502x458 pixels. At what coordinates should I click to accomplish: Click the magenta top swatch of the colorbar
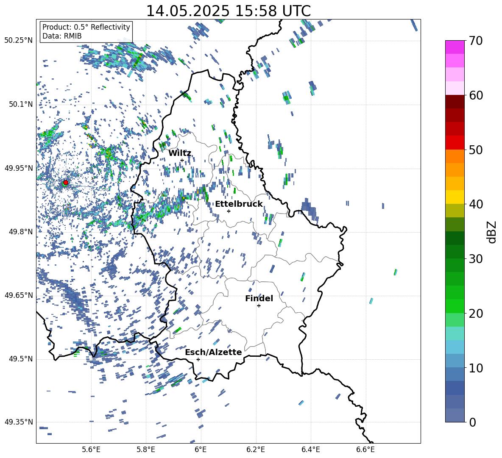click(x=455, y=47)
